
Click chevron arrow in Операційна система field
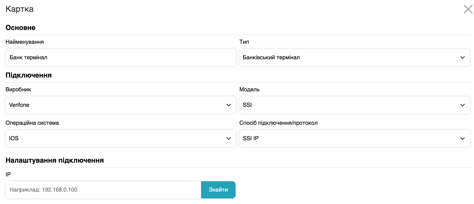click(229, 139)
